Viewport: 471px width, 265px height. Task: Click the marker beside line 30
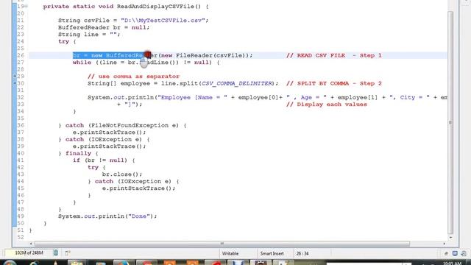(x=15, y=82)
